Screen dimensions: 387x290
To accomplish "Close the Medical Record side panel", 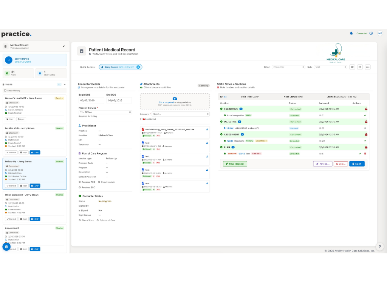I will (63, 46).
